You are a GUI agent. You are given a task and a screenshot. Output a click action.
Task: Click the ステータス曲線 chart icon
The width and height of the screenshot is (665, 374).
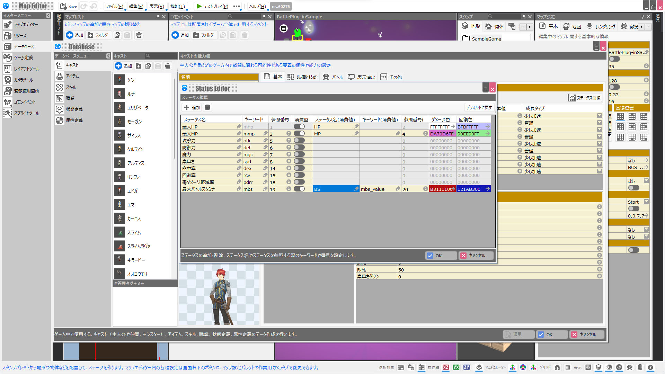click(571, 98)
